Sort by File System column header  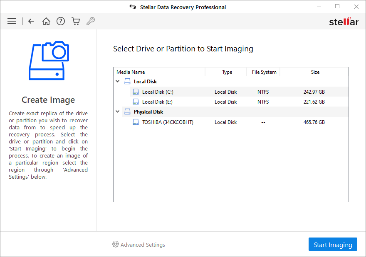[264, 72]
